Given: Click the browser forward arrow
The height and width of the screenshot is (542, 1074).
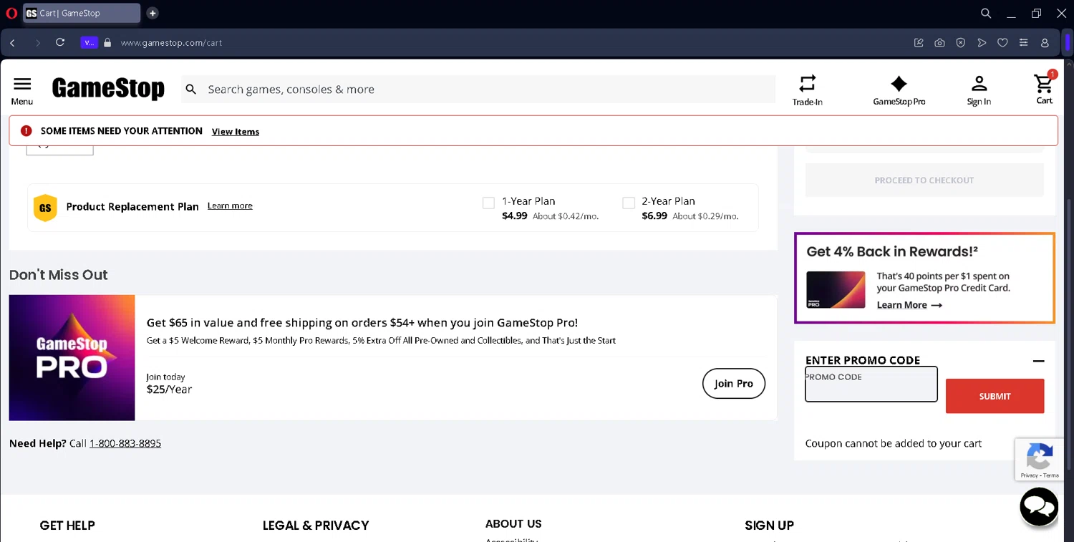Looking at the screenshot, I should pyautogui.click(x=37, y=43).
